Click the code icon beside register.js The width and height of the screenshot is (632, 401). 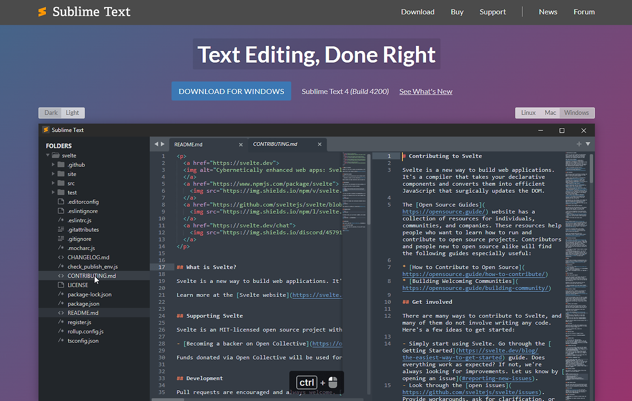tap(61, 322)
